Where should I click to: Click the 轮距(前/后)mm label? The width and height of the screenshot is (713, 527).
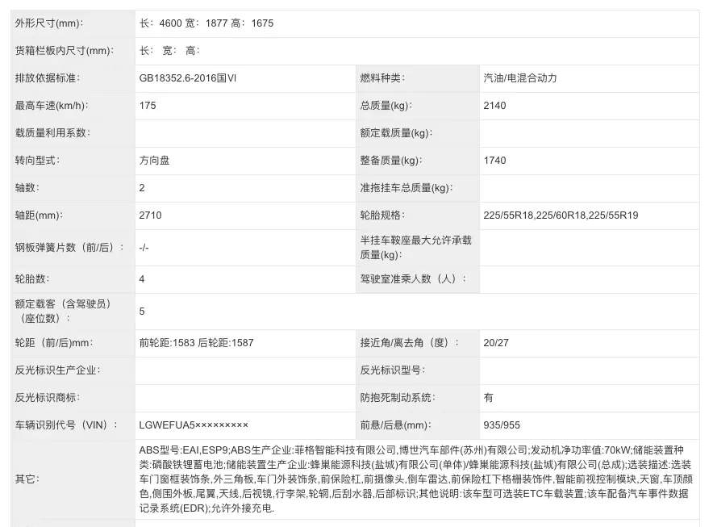[54, 343]
